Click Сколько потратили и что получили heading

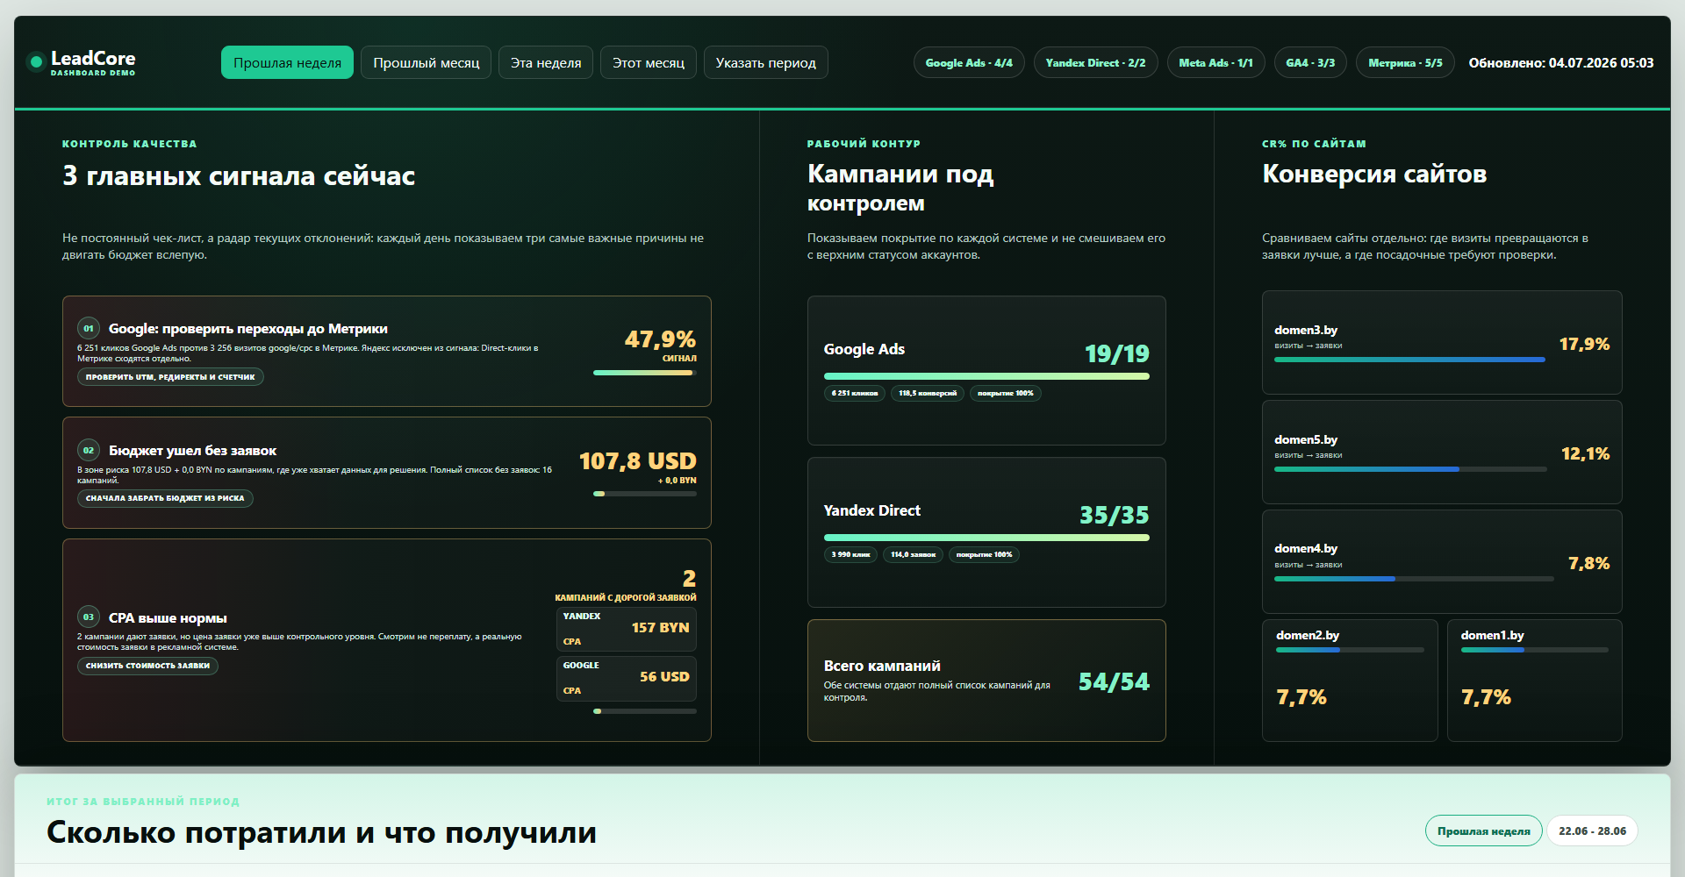pos(321,832)
